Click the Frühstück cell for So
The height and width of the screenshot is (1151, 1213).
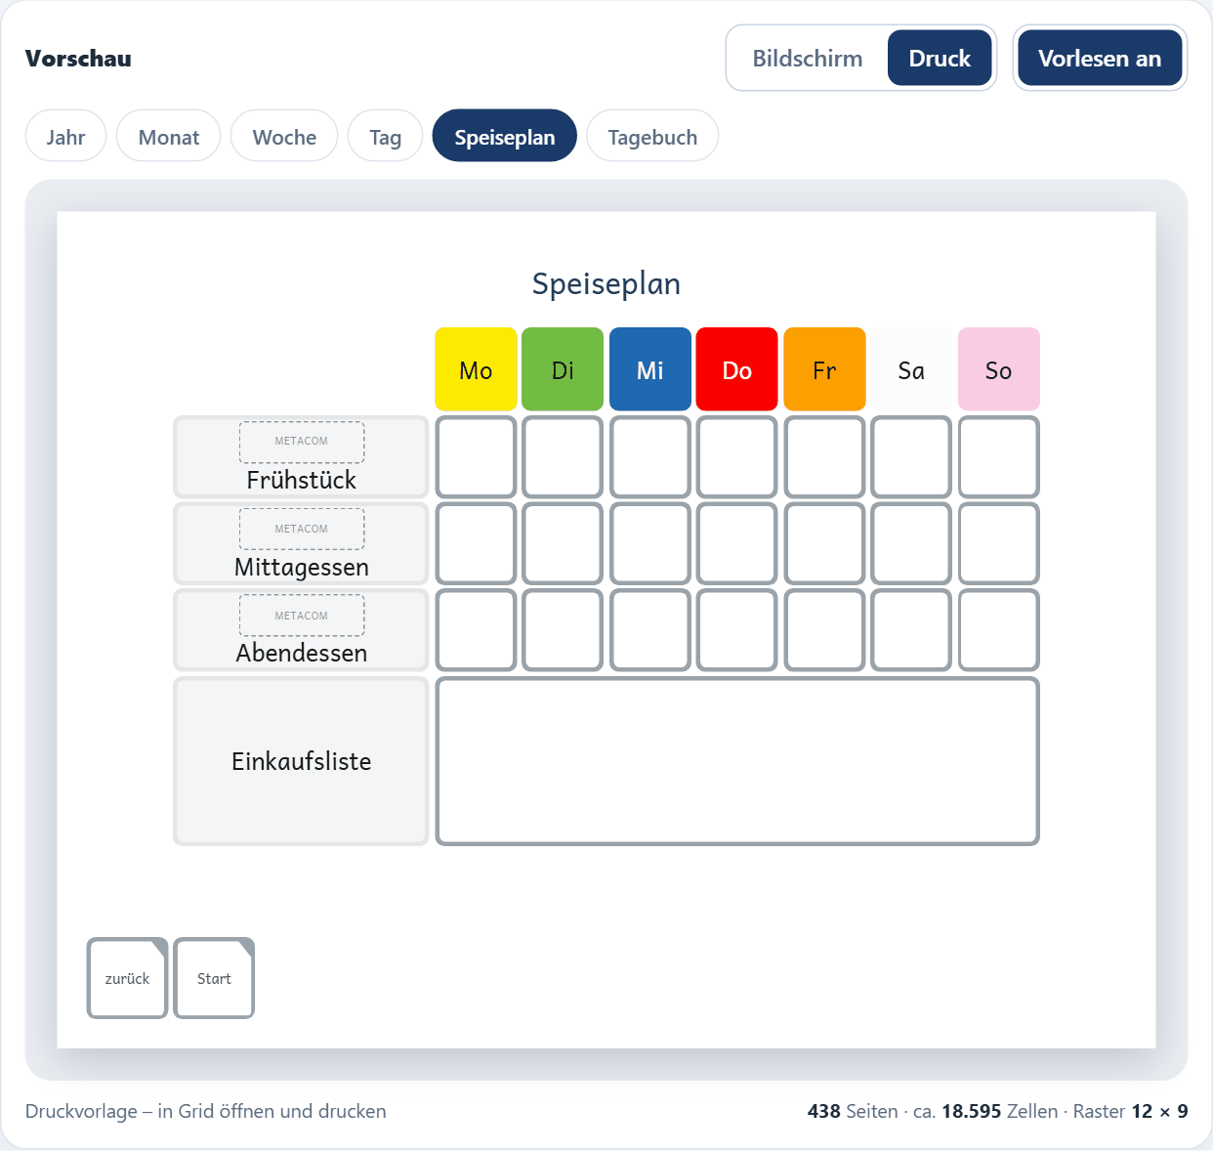pyautogui.click(x=998, y=457)
